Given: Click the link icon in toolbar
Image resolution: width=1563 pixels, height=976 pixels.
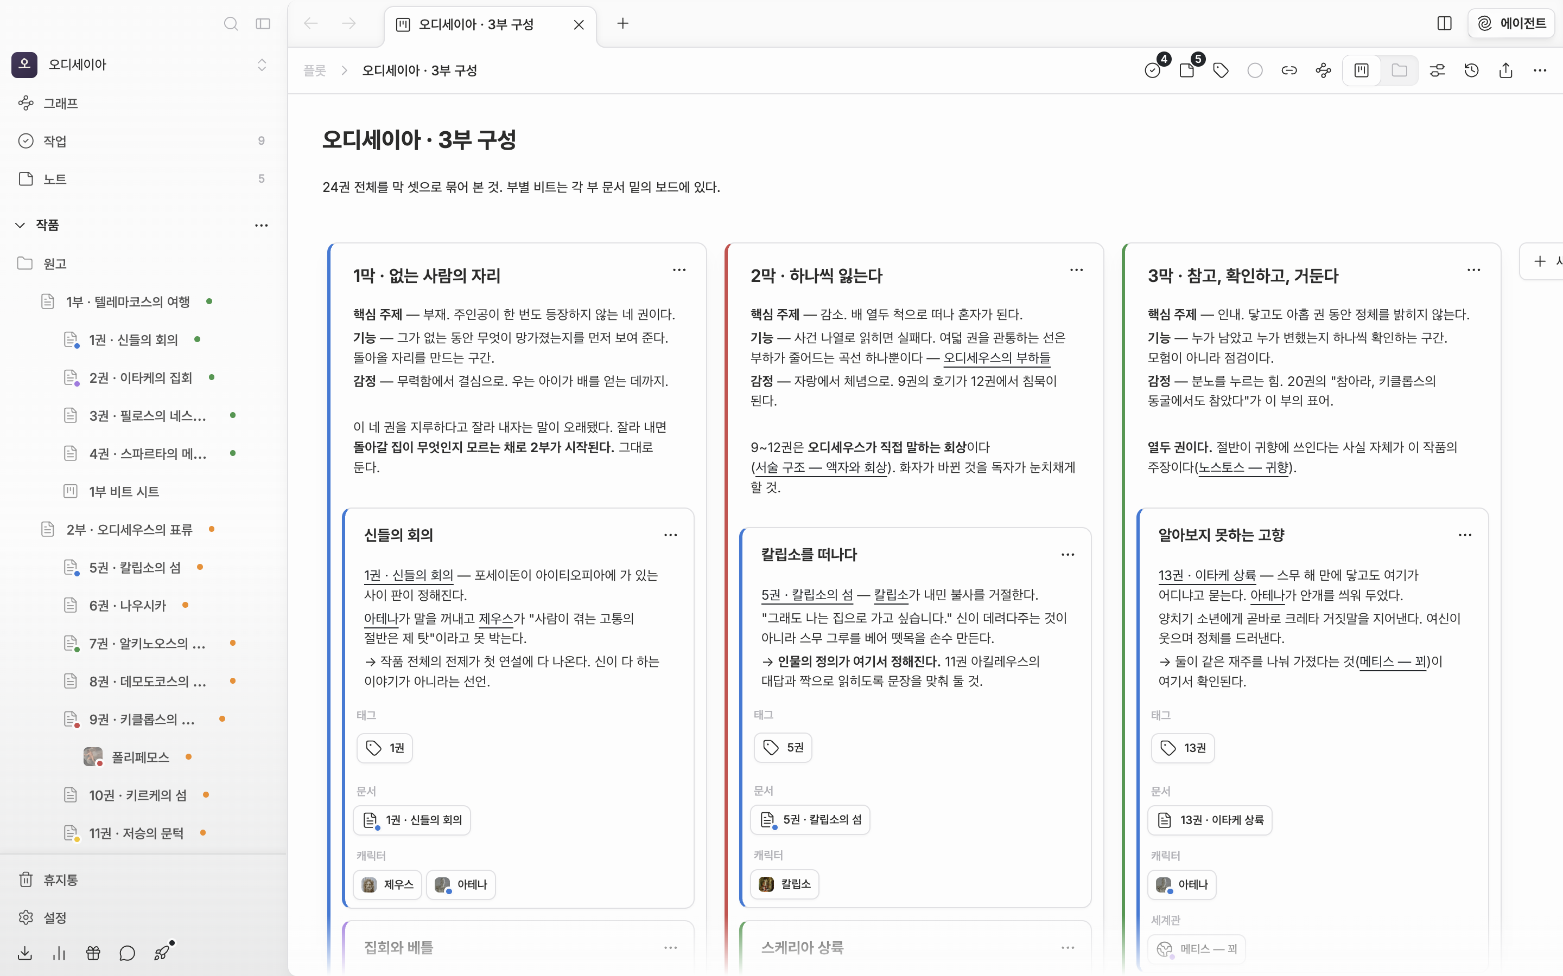Looking at the screenshot, I should [x=1289, y=70].
